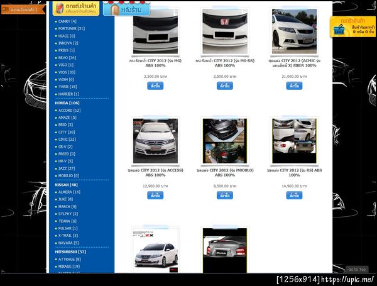Order the CITY 2012 RS body kit
Viewport: 377px width, 286px height.
coord(294,195)
